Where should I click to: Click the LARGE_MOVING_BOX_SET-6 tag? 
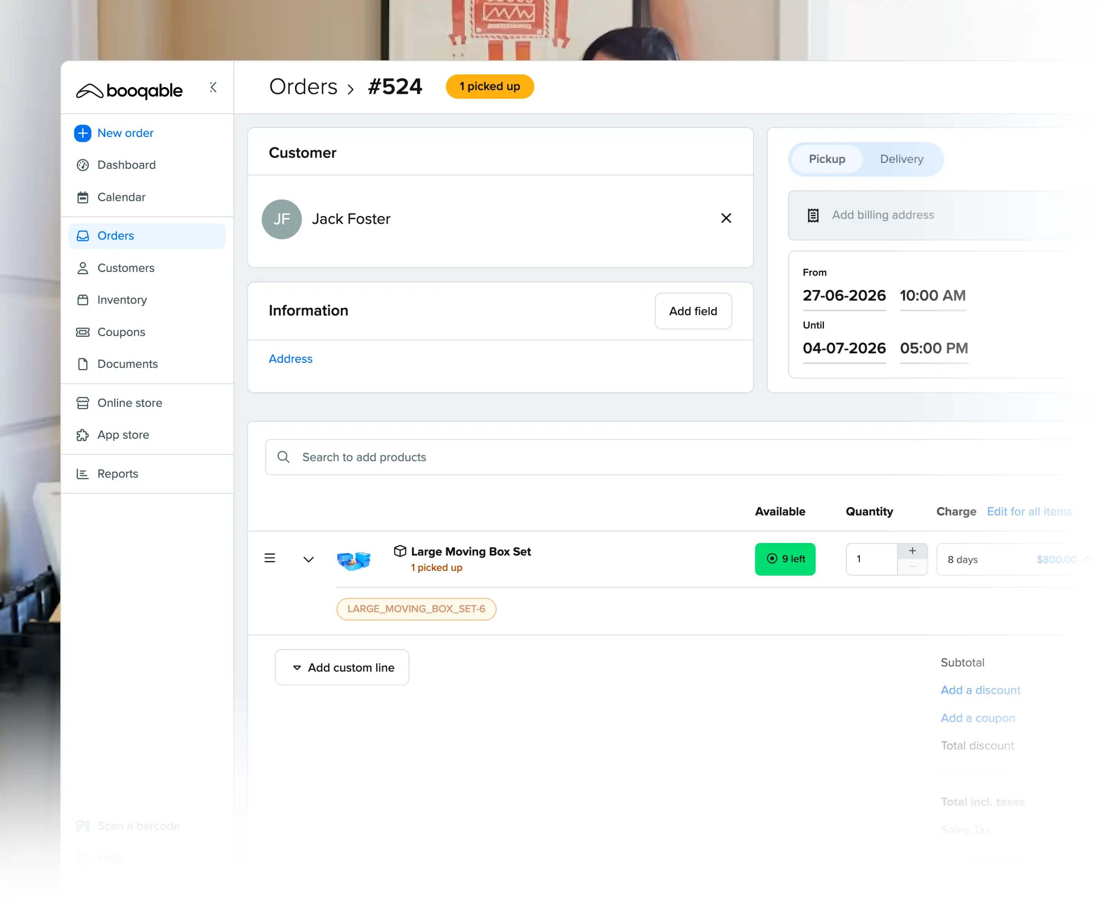[x=416, y=609]
